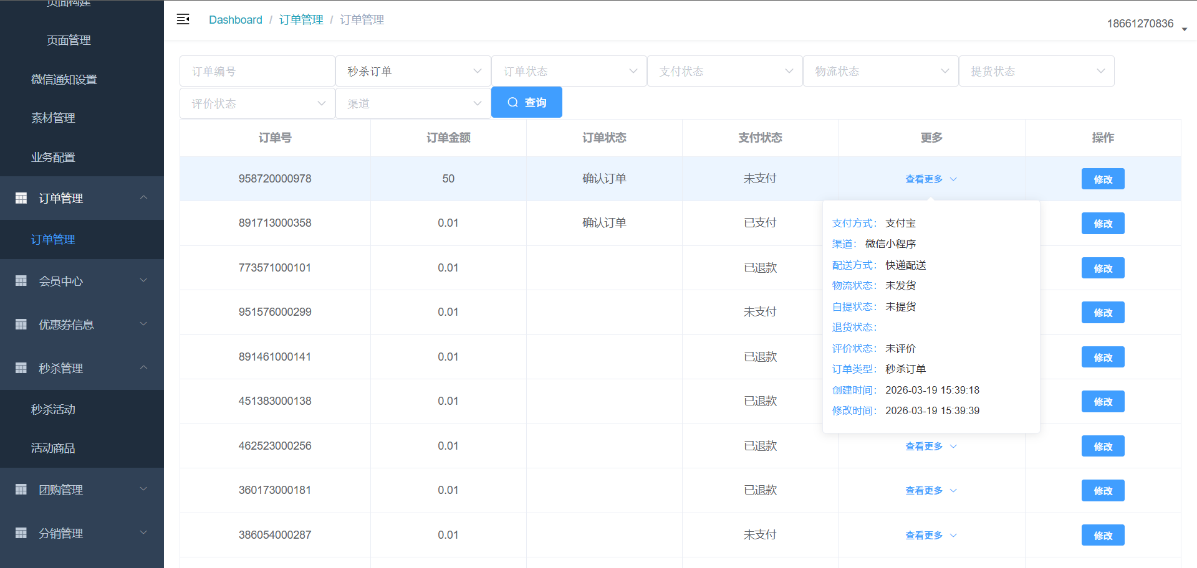Open the 订单状态 filter dropdown
Screen dimensions: 1197x568
coord(569,71)
